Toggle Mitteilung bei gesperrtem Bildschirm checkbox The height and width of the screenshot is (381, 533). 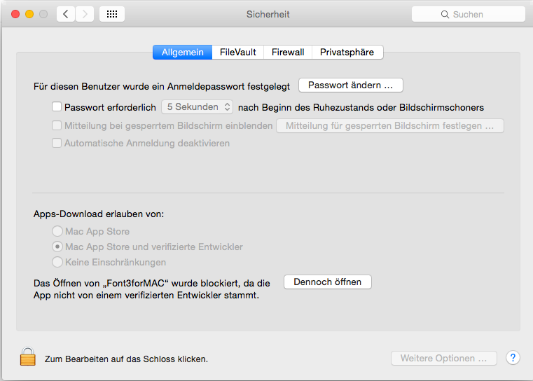[x=57, y=125]
